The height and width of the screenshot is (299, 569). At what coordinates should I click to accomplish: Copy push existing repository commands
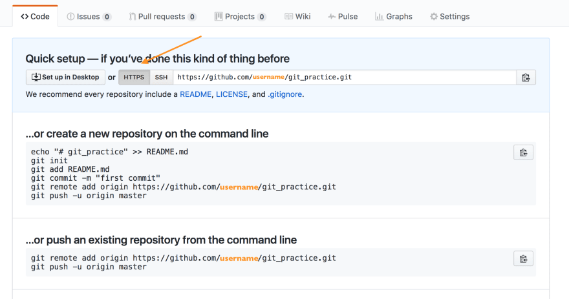[523, 259]
